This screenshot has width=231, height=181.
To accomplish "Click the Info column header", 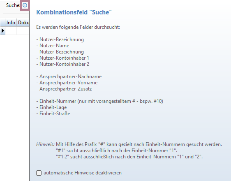I will (x=11, y=23).
